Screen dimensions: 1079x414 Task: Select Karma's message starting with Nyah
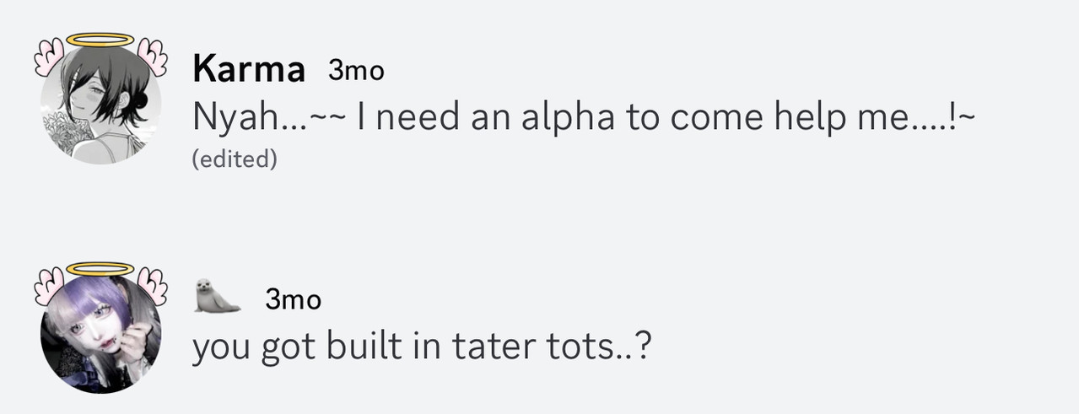tap(583, 118)
